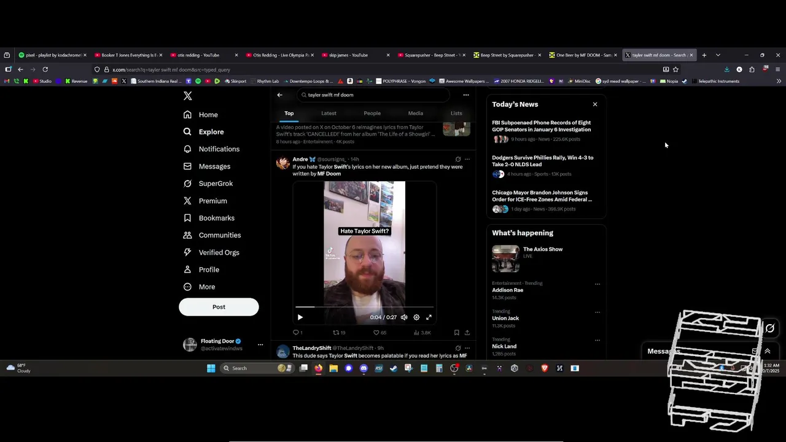Screen dimensions: 786x442
Task: Switch to the Media tab
Action: pyautogui.click(x=416, y=114)
